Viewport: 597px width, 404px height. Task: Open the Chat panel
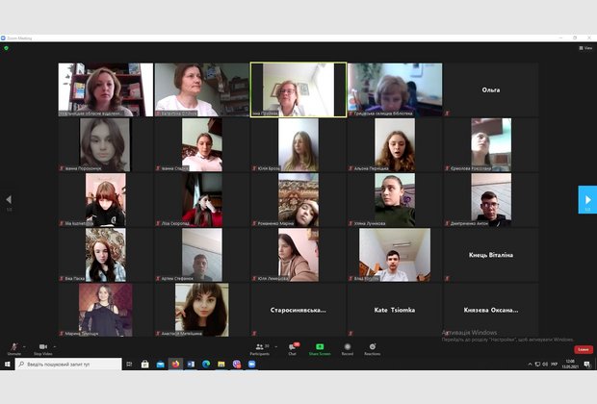[x=293, y=349]
